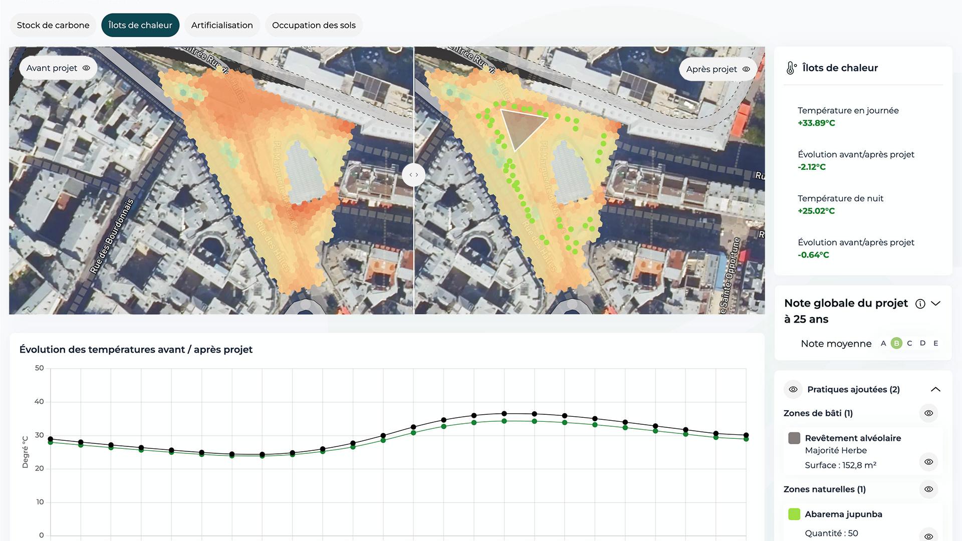The image size is (962, 541).
Task: Hide the Revêtement alvéolaire layer
Action: tap(929, 462)
